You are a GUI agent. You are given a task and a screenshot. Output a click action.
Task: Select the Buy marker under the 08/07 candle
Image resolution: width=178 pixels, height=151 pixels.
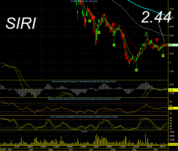pos(99,33)
